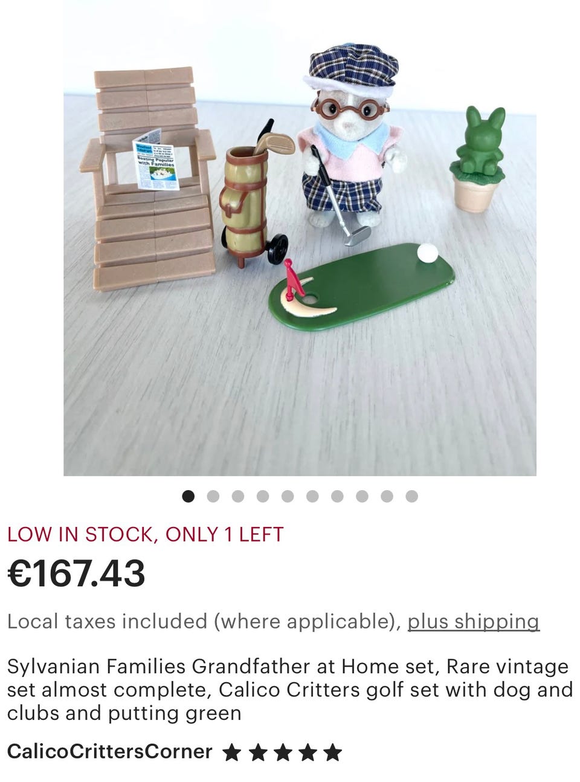
Task: Jump to the second image dot
Action: pos(213,496)
